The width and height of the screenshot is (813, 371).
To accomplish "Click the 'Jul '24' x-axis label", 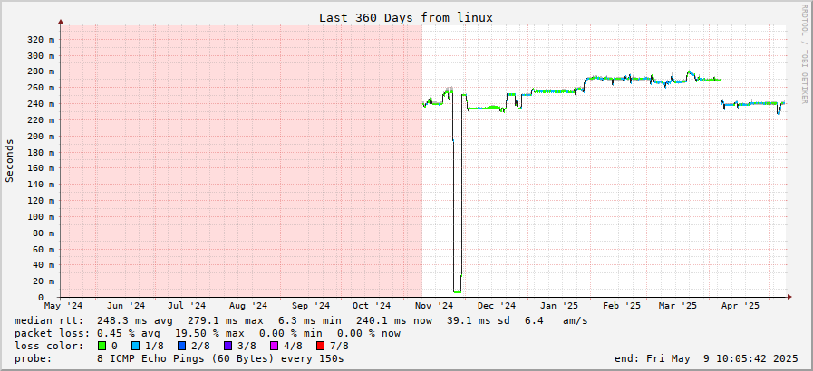I will point(188,306).
